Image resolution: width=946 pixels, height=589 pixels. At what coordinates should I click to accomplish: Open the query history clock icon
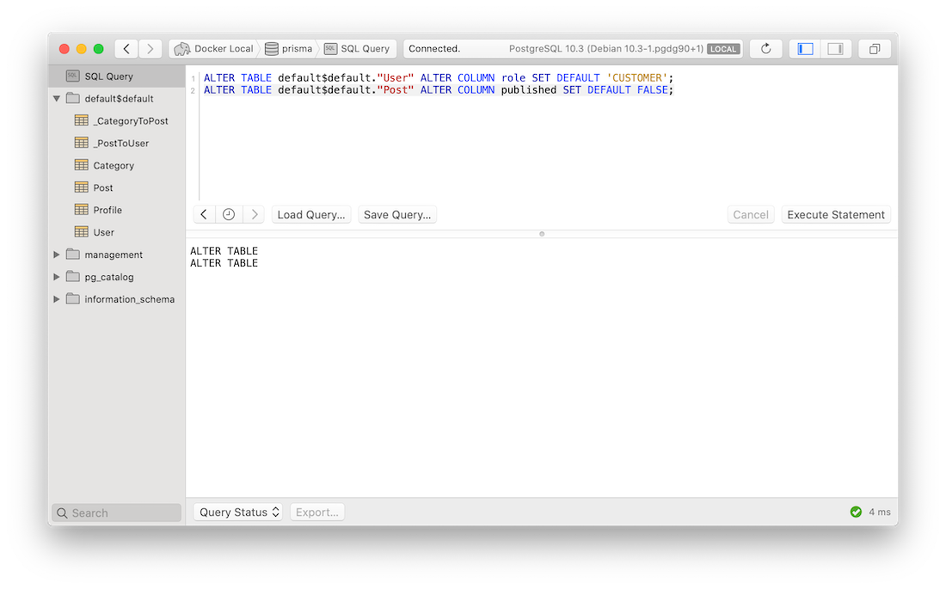[228, 213]
